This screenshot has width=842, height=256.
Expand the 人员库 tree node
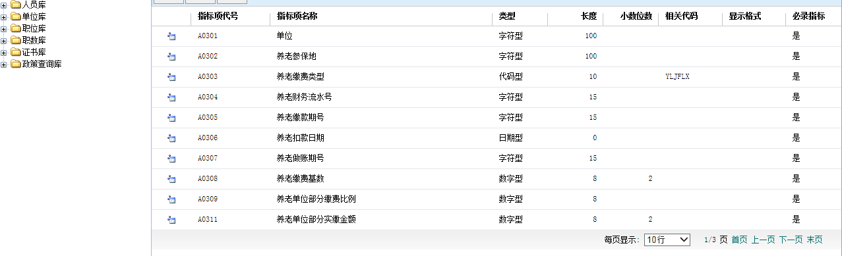[4, 5]
